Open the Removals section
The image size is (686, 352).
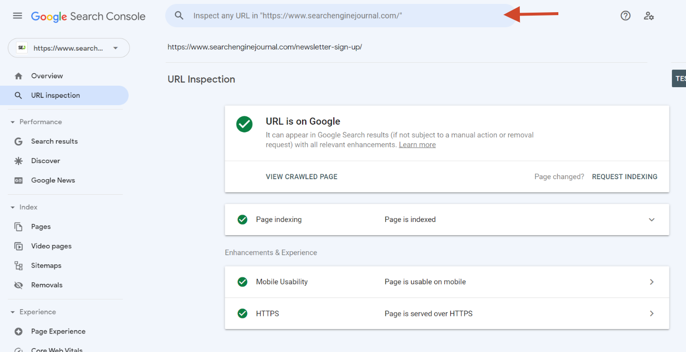pyautogui.click(x=47, y=285)
